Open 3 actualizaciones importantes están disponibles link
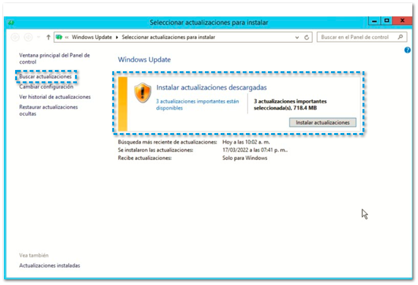Screen dimensions: 418x285 (x=197, y=105)
